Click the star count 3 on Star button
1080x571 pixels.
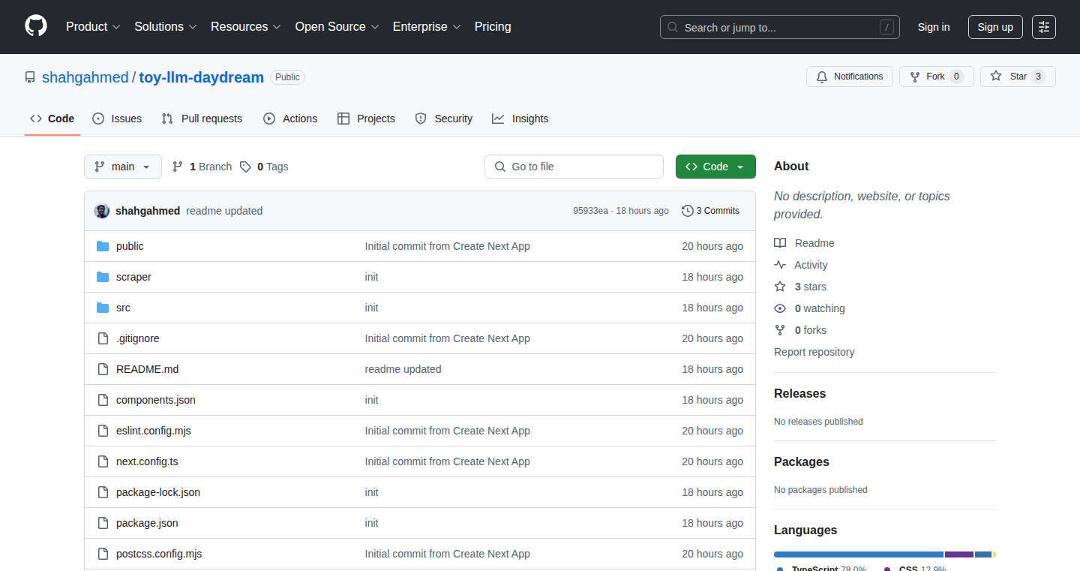click(1038, 77)
